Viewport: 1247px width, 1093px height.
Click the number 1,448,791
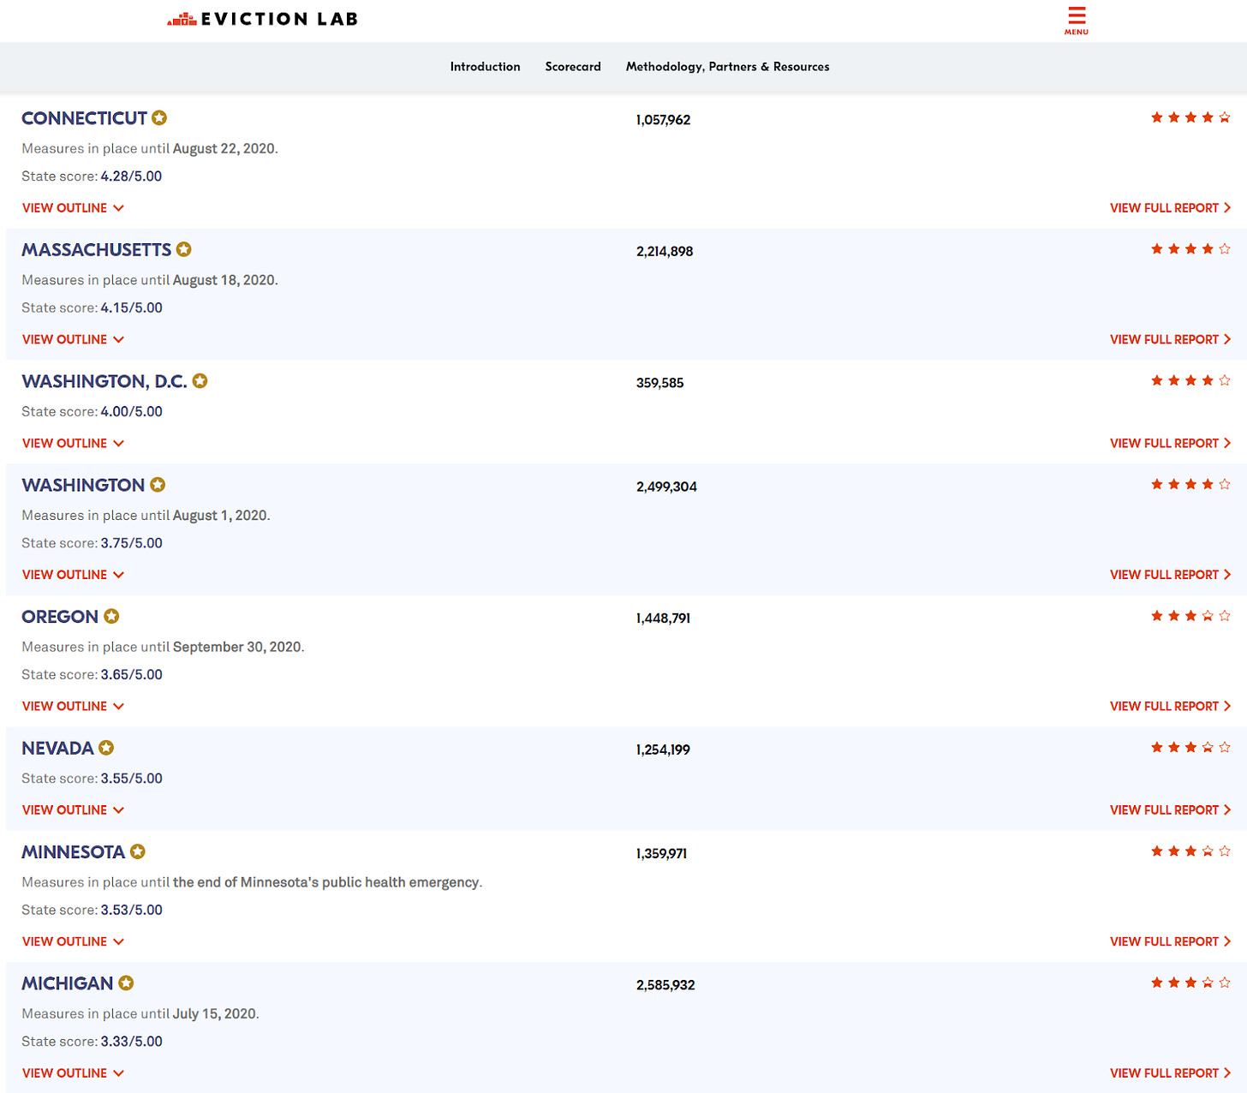point(663,618)
